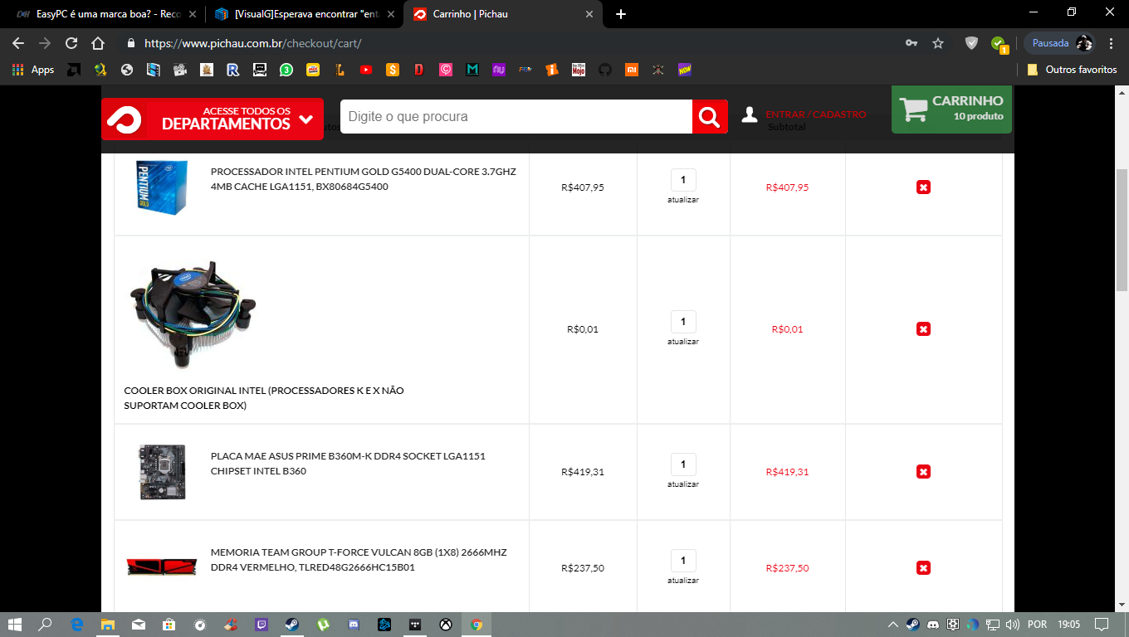Reload the page with refresh icon

point(71,43)
